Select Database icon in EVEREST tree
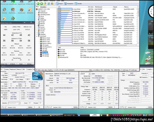 coord(39,34)
